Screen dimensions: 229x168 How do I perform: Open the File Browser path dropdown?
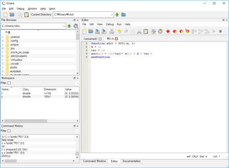point(64,26)
